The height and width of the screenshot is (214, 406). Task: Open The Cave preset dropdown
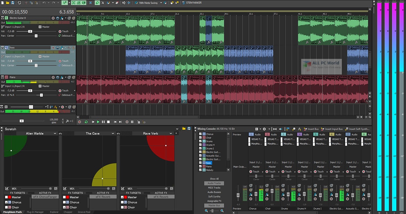click(113, 133)
